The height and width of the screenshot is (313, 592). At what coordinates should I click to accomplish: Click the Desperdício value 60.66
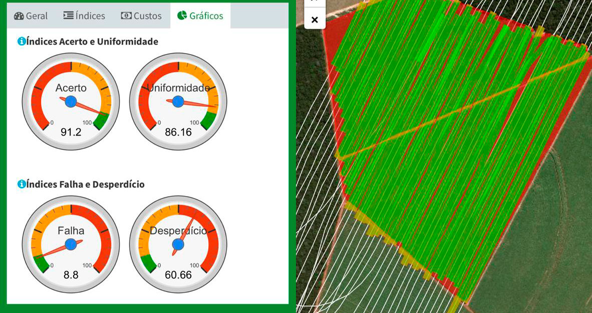click(x=178, y=275)
